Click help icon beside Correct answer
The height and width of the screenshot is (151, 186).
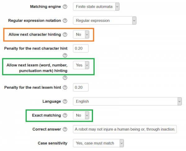pyautogui.click(x=65, y=129)
